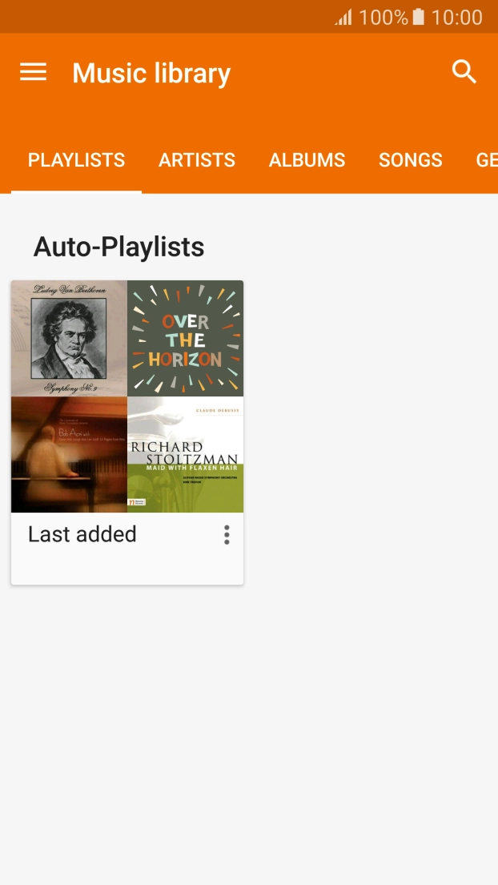Click the search icon in Music library
The height and width of the screenshot is (885, 498).
pyautogui.click(x=464, y=72)
